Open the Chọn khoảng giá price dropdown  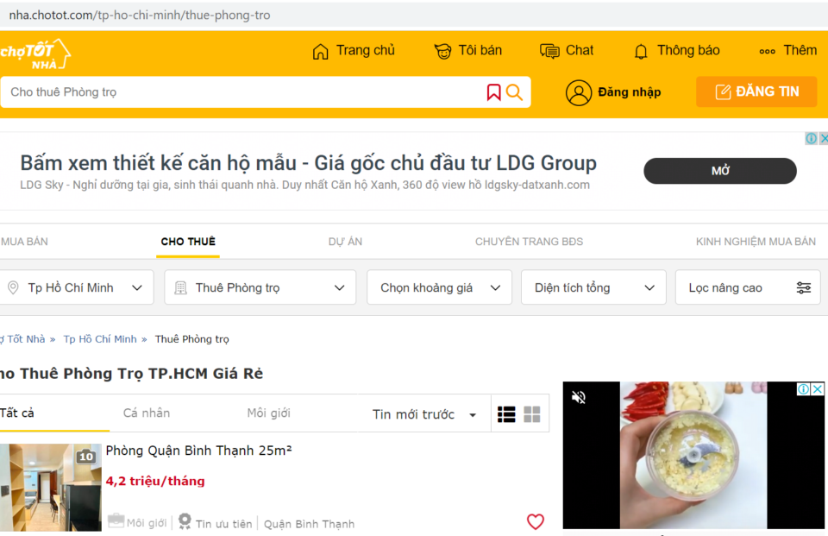pyautogui.click(x=439, y=287)
